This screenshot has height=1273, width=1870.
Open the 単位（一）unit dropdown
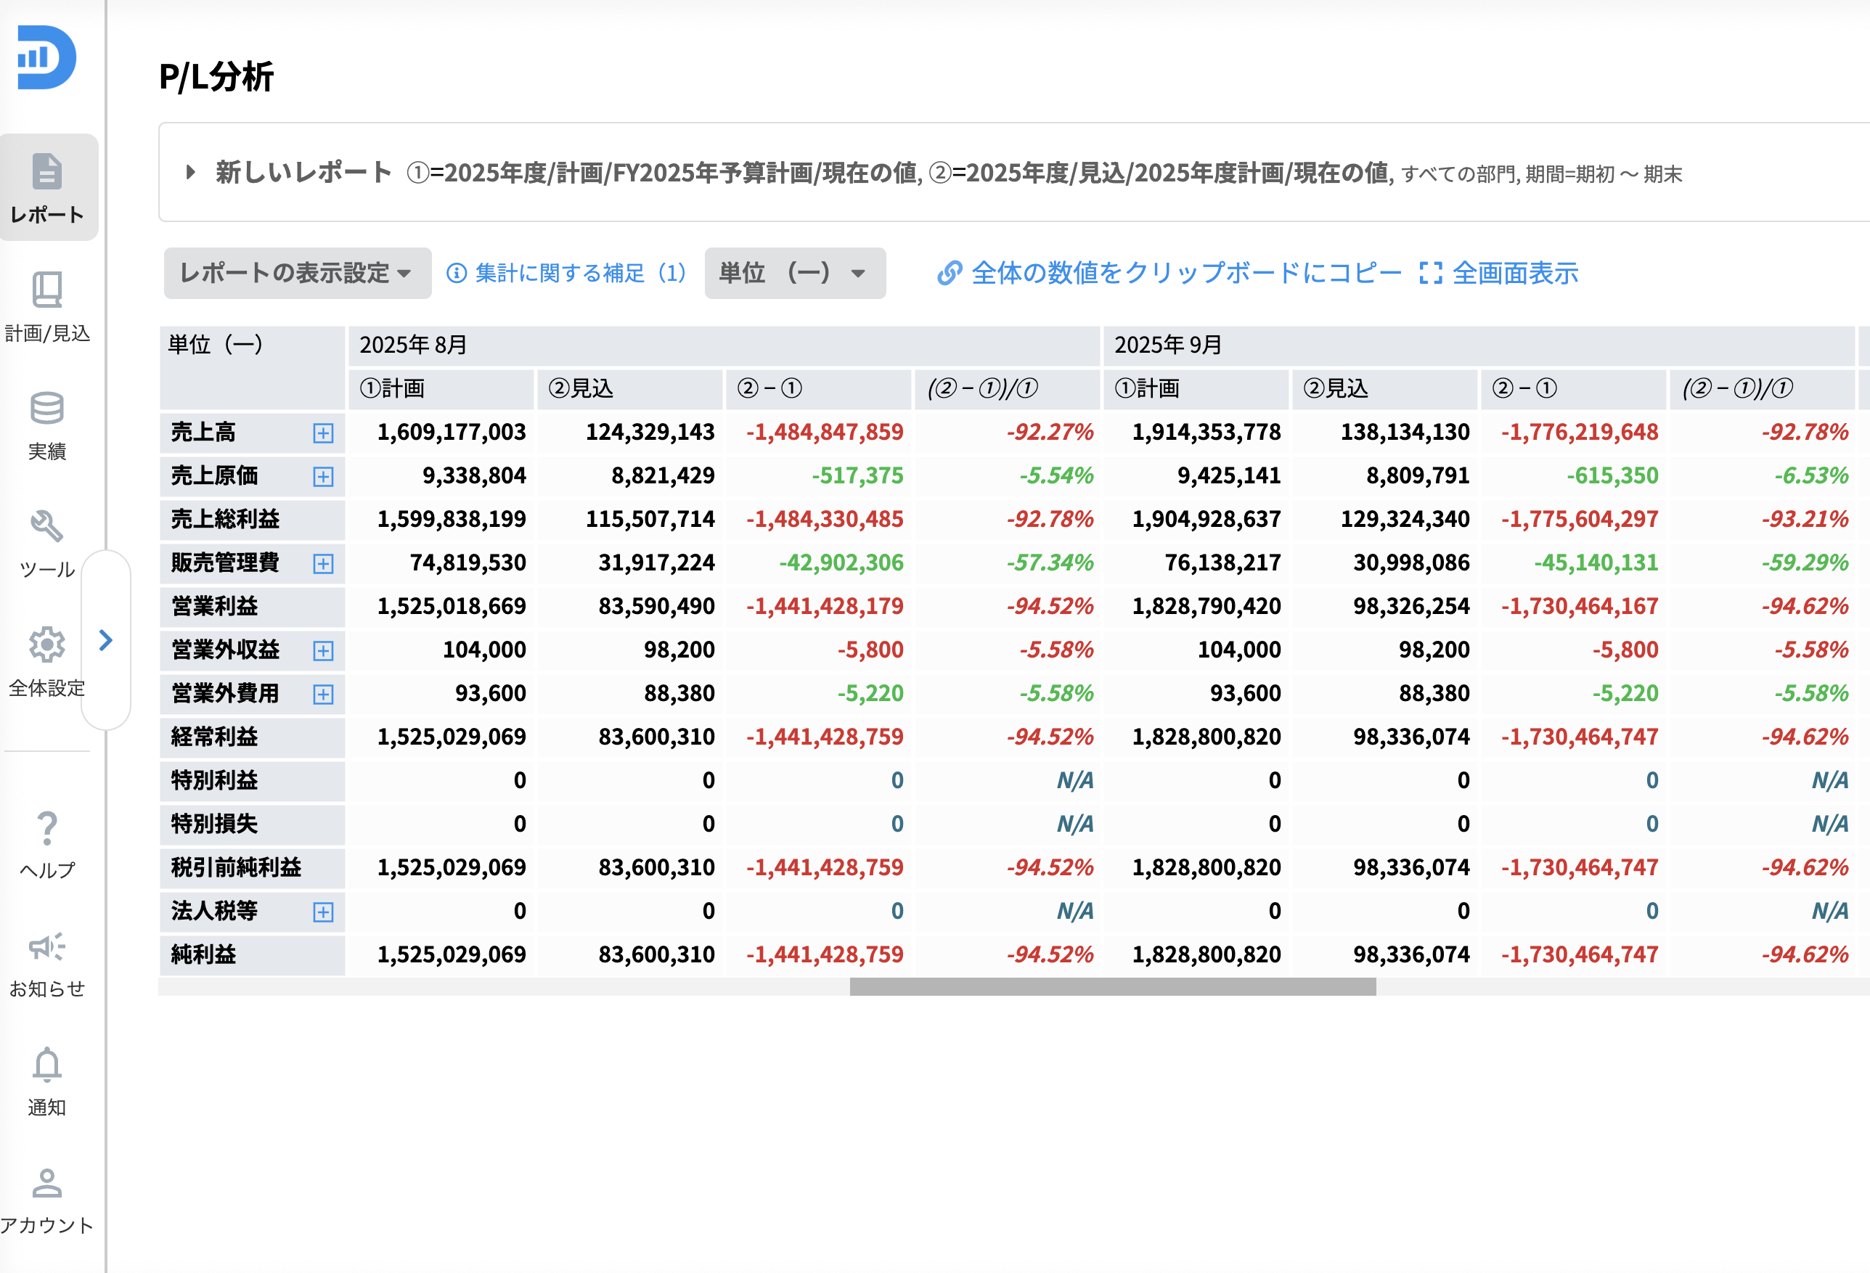(x=794, y=273)
